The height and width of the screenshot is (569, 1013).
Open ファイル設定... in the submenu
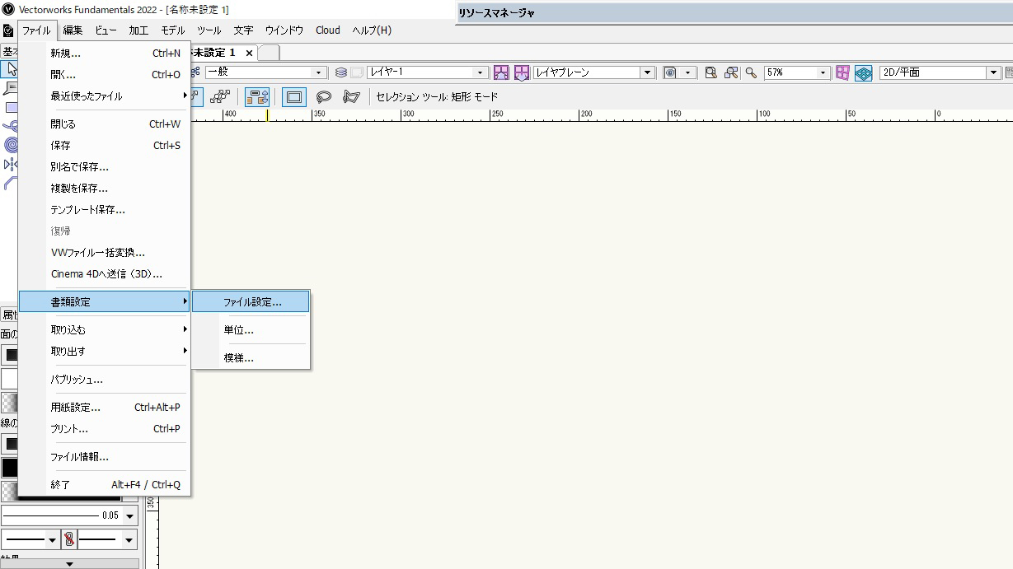coord(251,302)
